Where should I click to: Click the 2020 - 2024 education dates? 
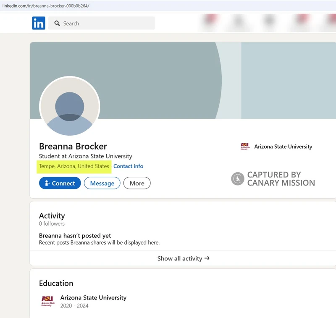pos(74,306)
